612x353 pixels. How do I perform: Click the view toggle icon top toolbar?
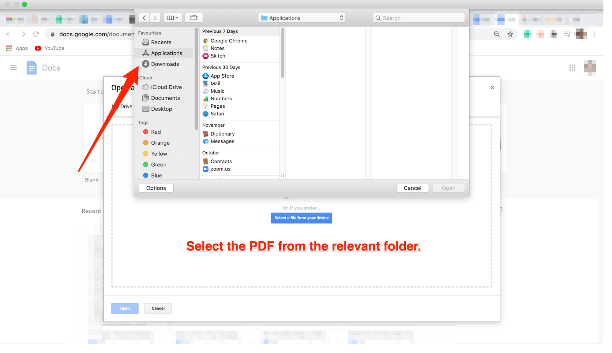pyautogui.click(x=172, y=17)
